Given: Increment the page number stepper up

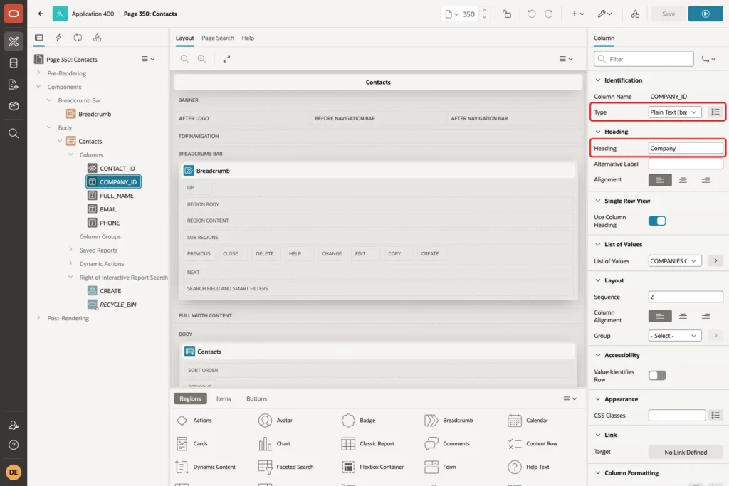Looking at the screenshot, I should (484, 10).
